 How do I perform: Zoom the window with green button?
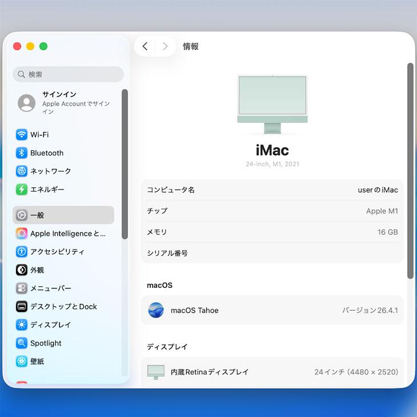coord(43,46)
